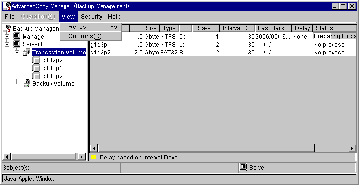Click the Status column header
This screenshot has height=185, width=359.
point(334,28)
